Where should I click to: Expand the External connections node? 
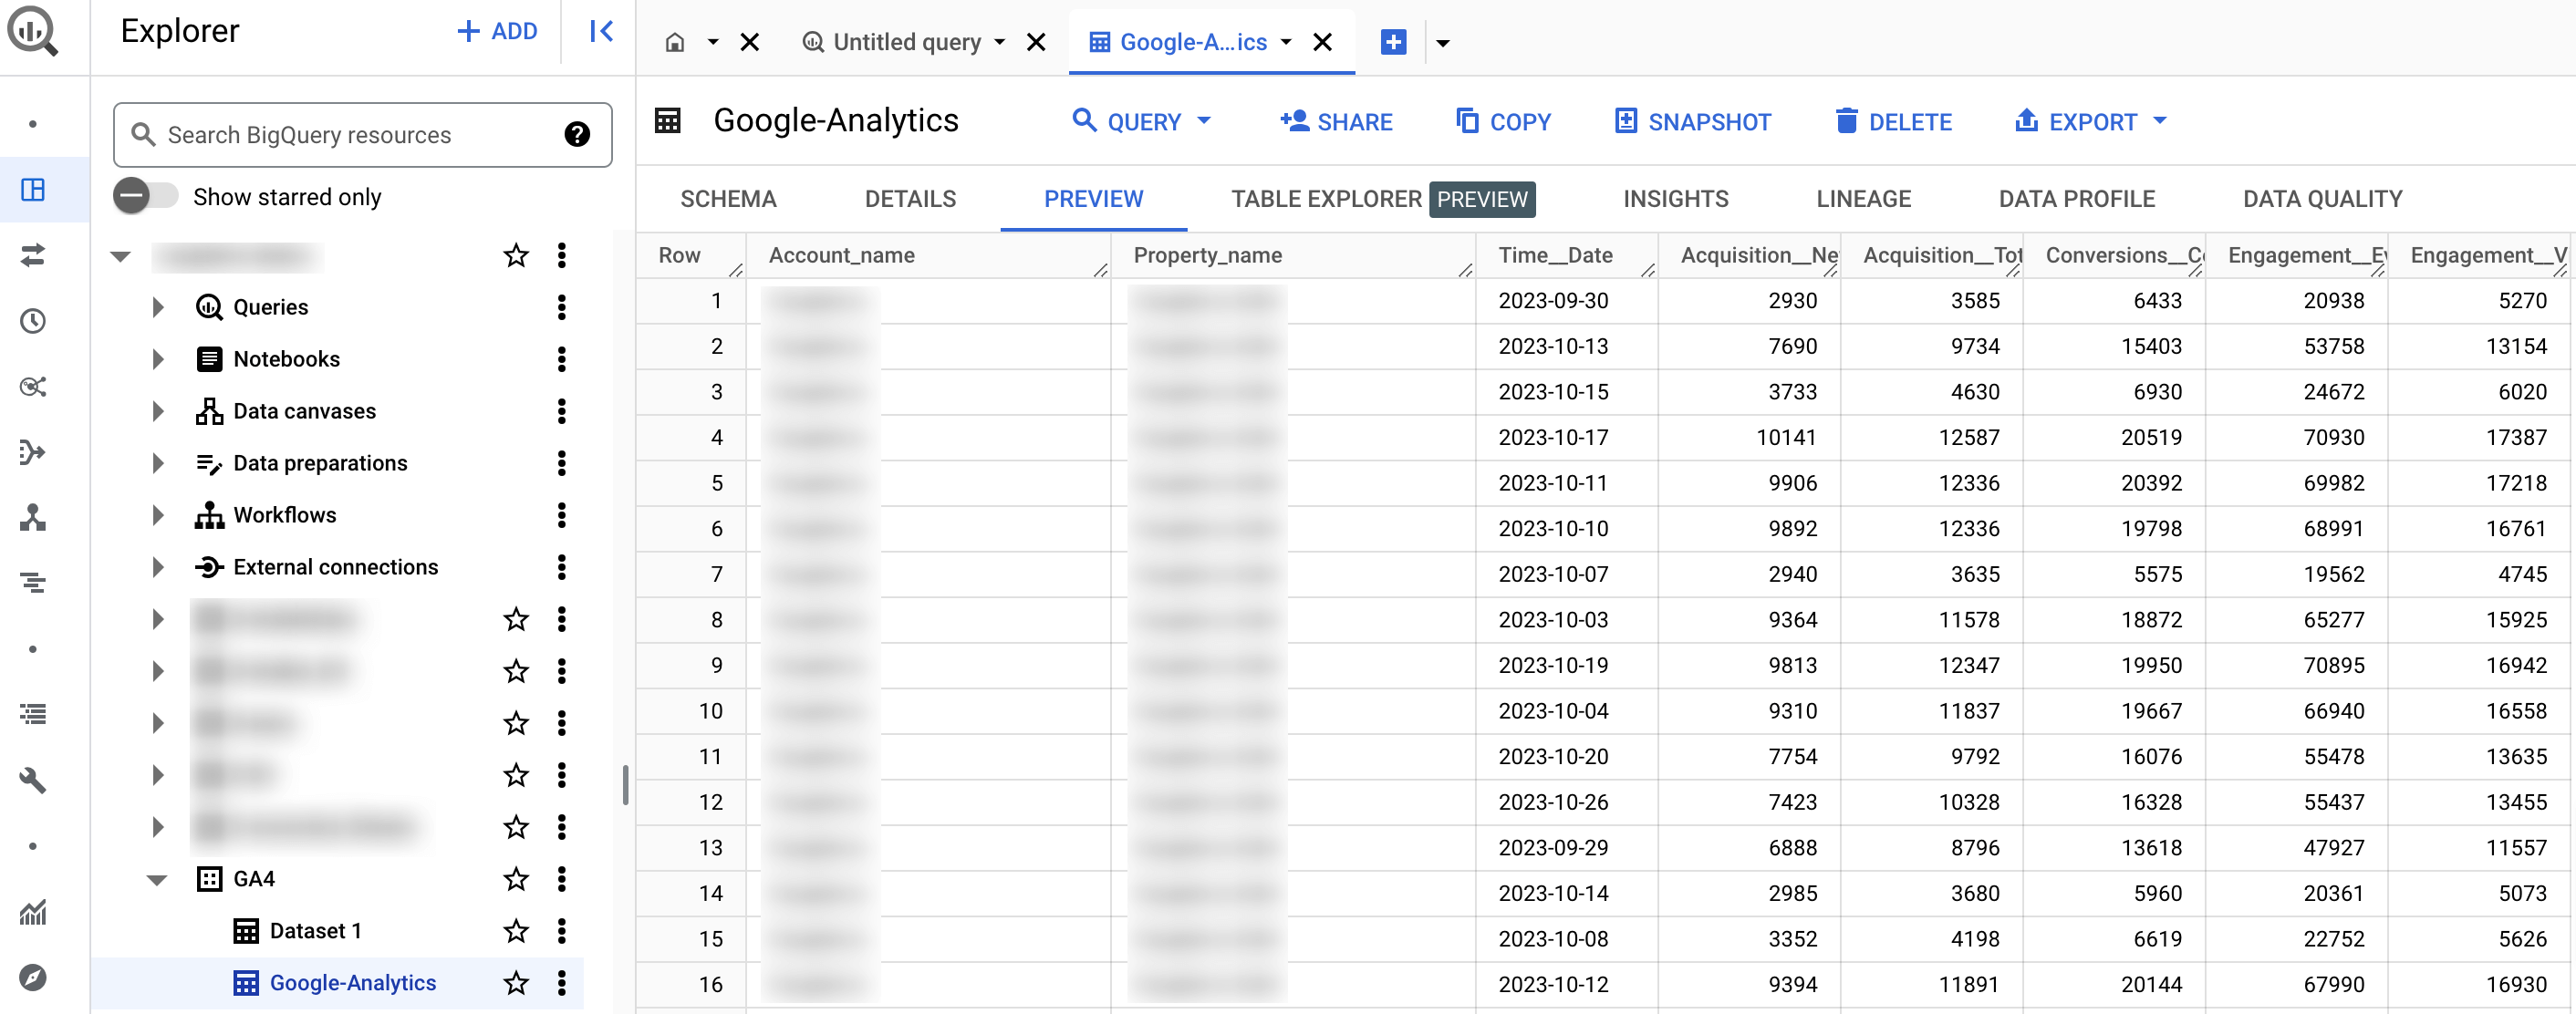click(158, 567)
